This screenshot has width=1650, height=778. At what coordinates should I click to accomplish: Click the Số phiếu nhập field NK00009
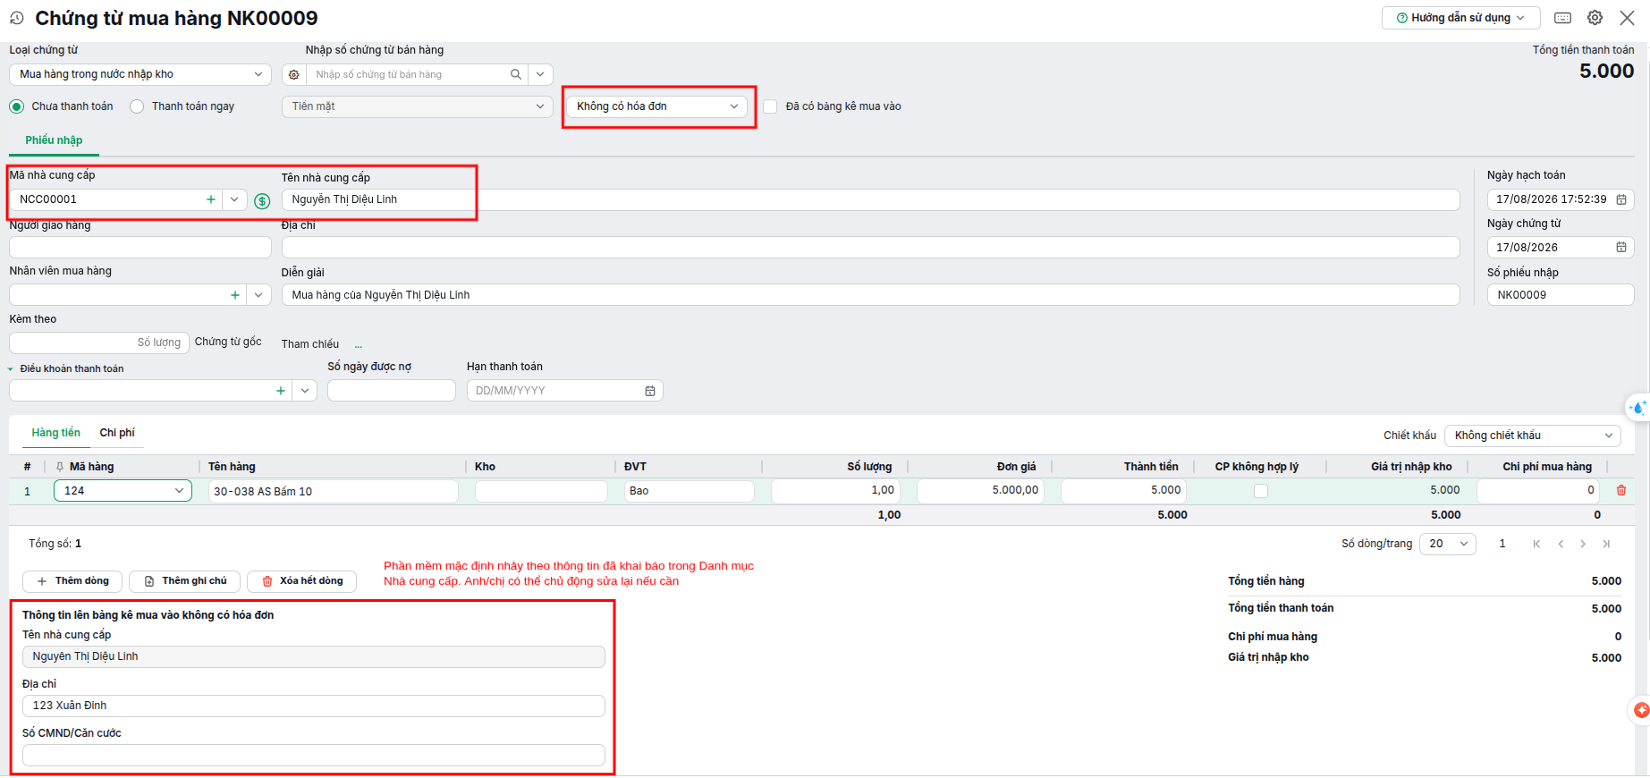pyautogui.click(x=1561, y=295)
